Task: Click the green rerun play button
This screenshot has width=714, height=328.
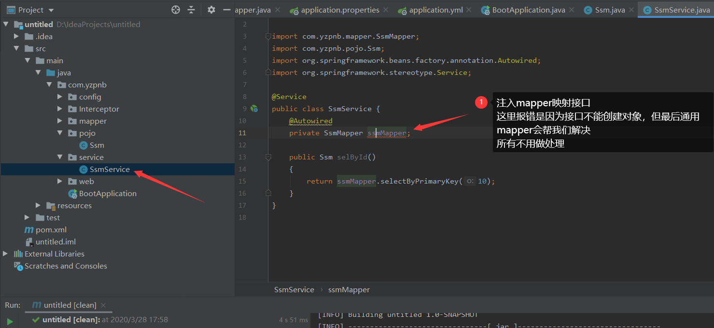Action: point(10,321)
